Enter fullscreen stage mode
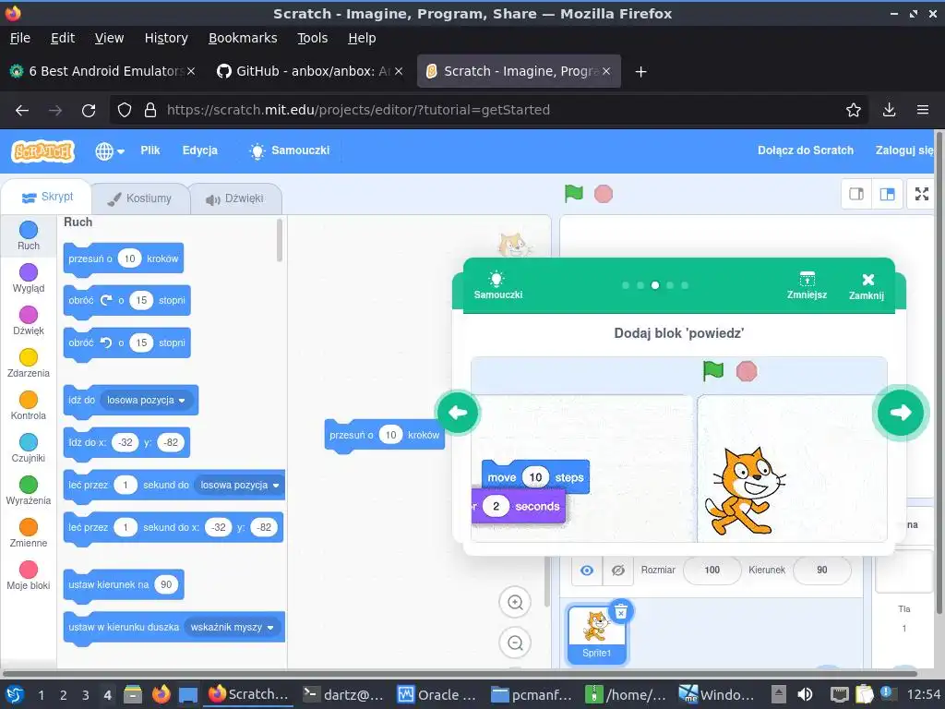Viewport: 945px width, 709px height. 922,194
